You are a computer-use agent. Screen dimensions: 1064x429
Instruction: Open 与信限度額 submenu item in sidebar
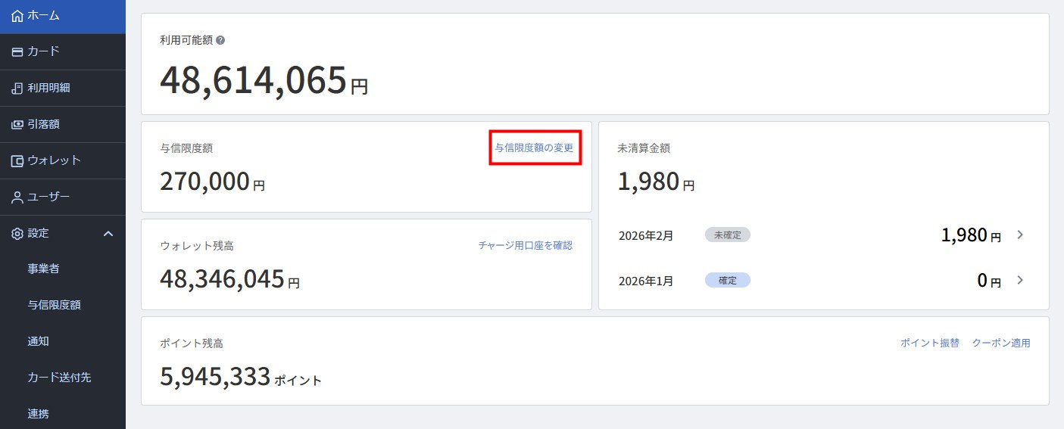click(55, 305)
